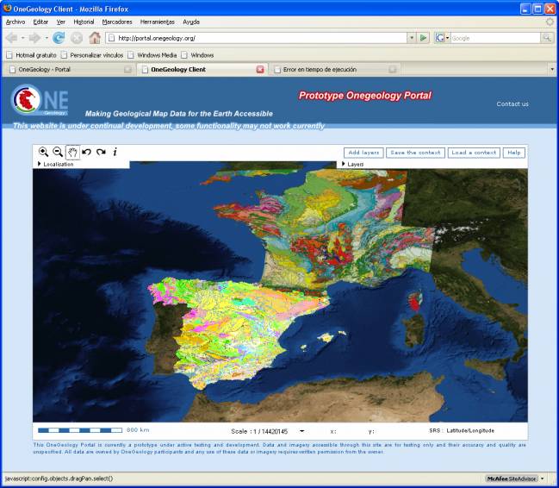Open the Windows Media bookmark
The width and height of the screenshot is (559, 488).
pyautogui.click(x=152, y=55)
